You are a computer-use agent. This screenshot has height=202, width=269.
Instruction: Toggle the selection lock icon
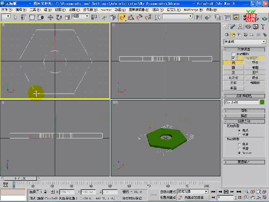(45, 192)
